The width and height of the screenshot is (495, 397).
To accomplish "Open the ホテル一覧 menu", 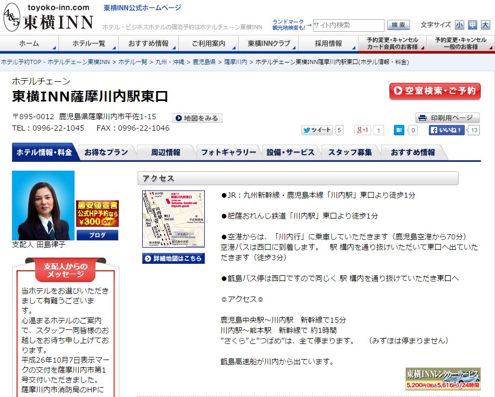I will (89, 44).
